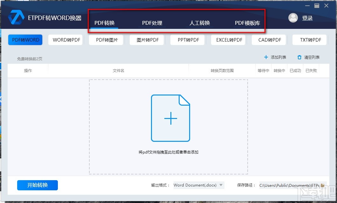Image resolution: width=337 pixels, height=203 pixels.
Task: Select WORD转PDF conversion mode
Action: pyautogui.click(x=66, y=40)
